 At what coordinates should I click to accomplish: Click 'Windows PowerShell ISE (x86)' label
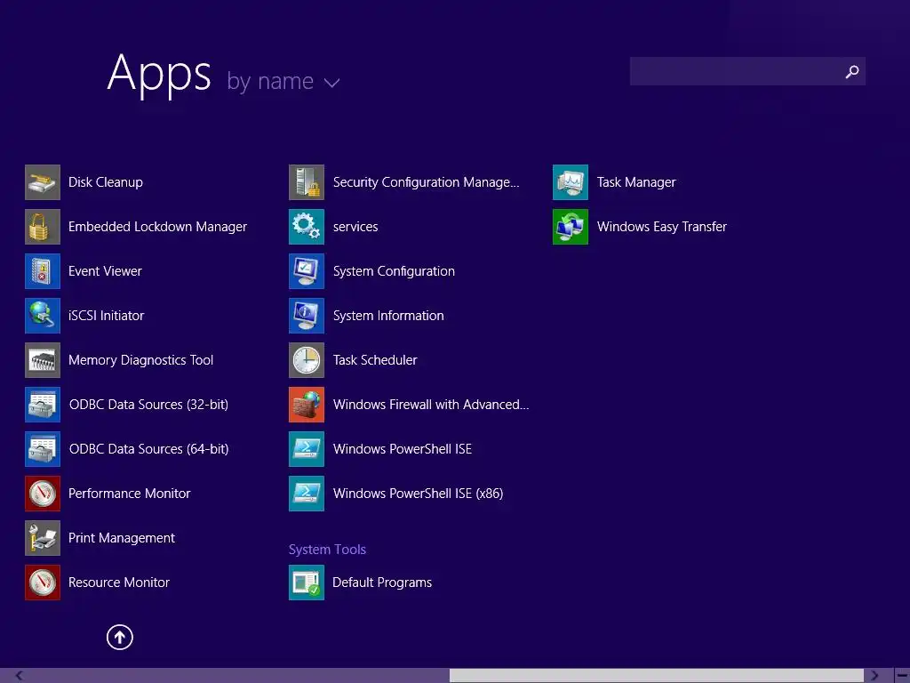tap(418, 493)
